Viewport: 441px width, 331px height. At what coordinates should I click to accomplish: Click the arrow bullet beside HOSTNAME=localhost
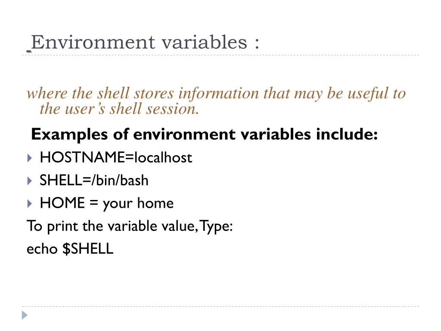click(30, 158)
